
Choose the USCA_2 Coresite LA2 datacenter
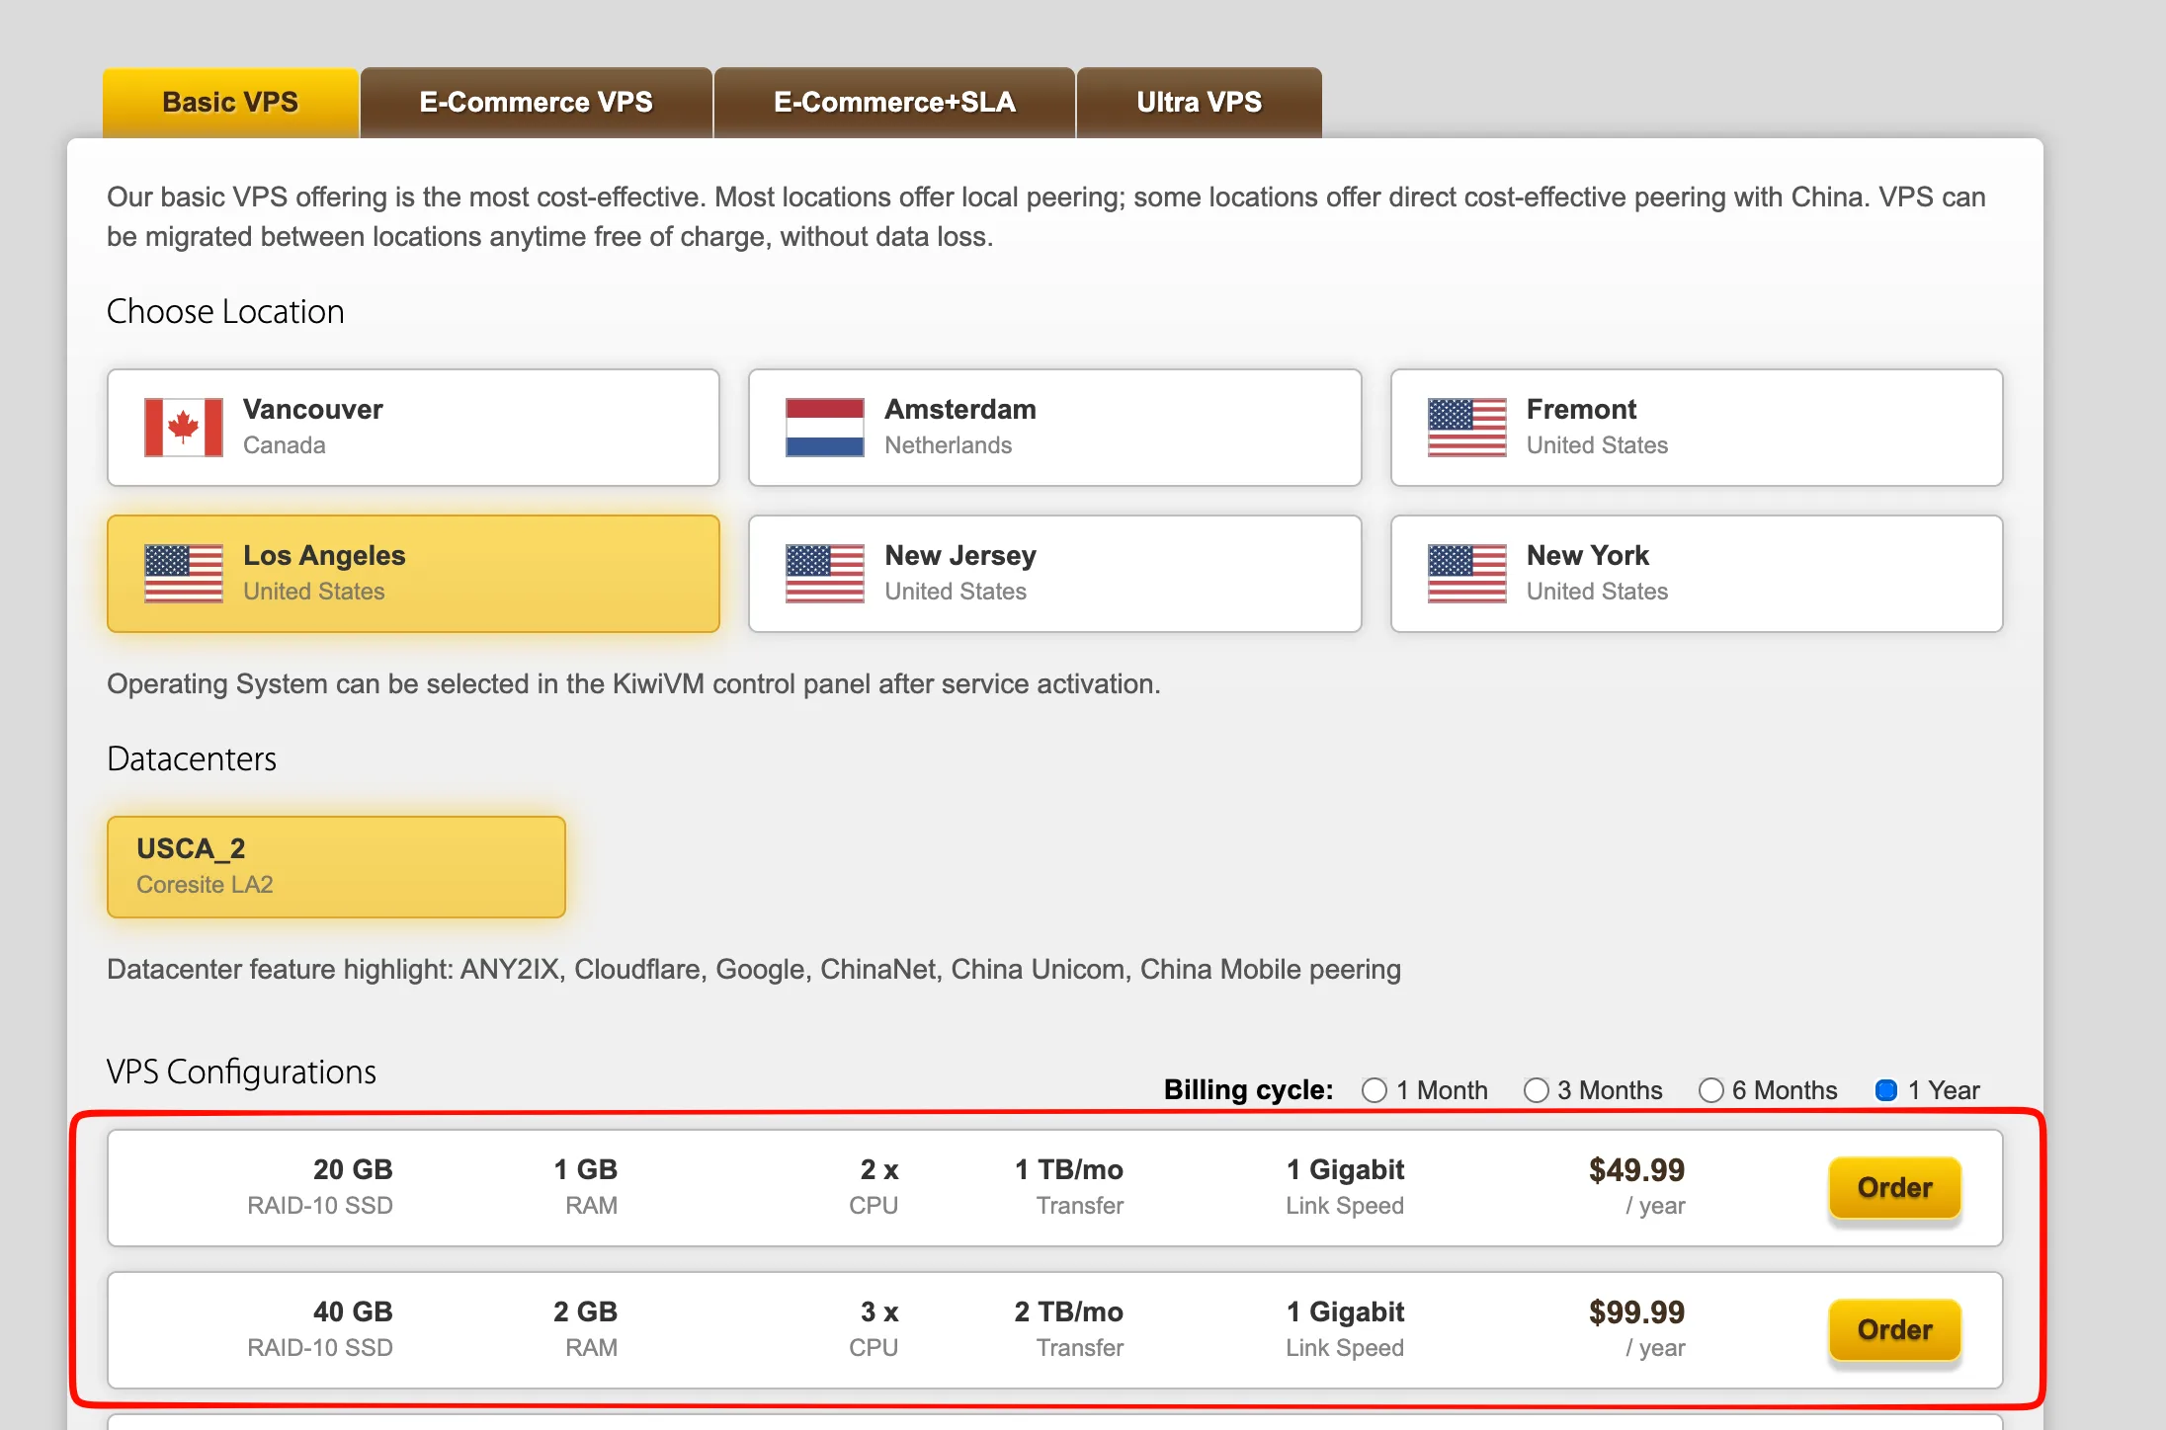336,867
